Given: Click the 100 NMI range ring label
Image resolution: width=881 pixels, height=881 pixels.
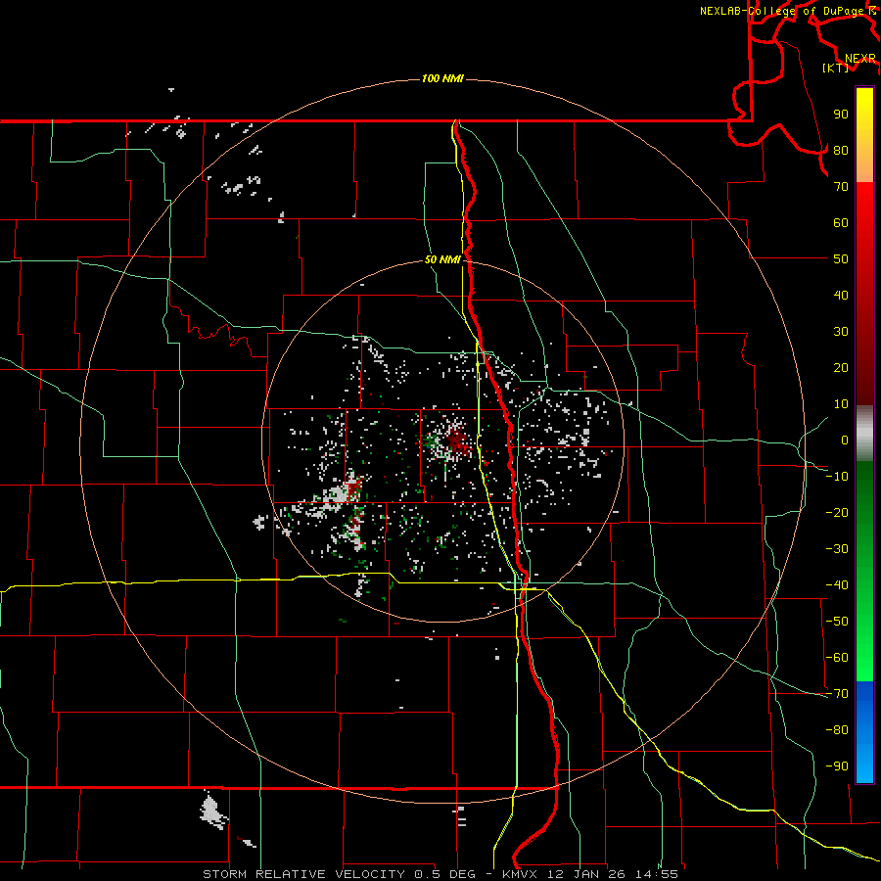Looking at the screenshot, I should coord(442,78).
